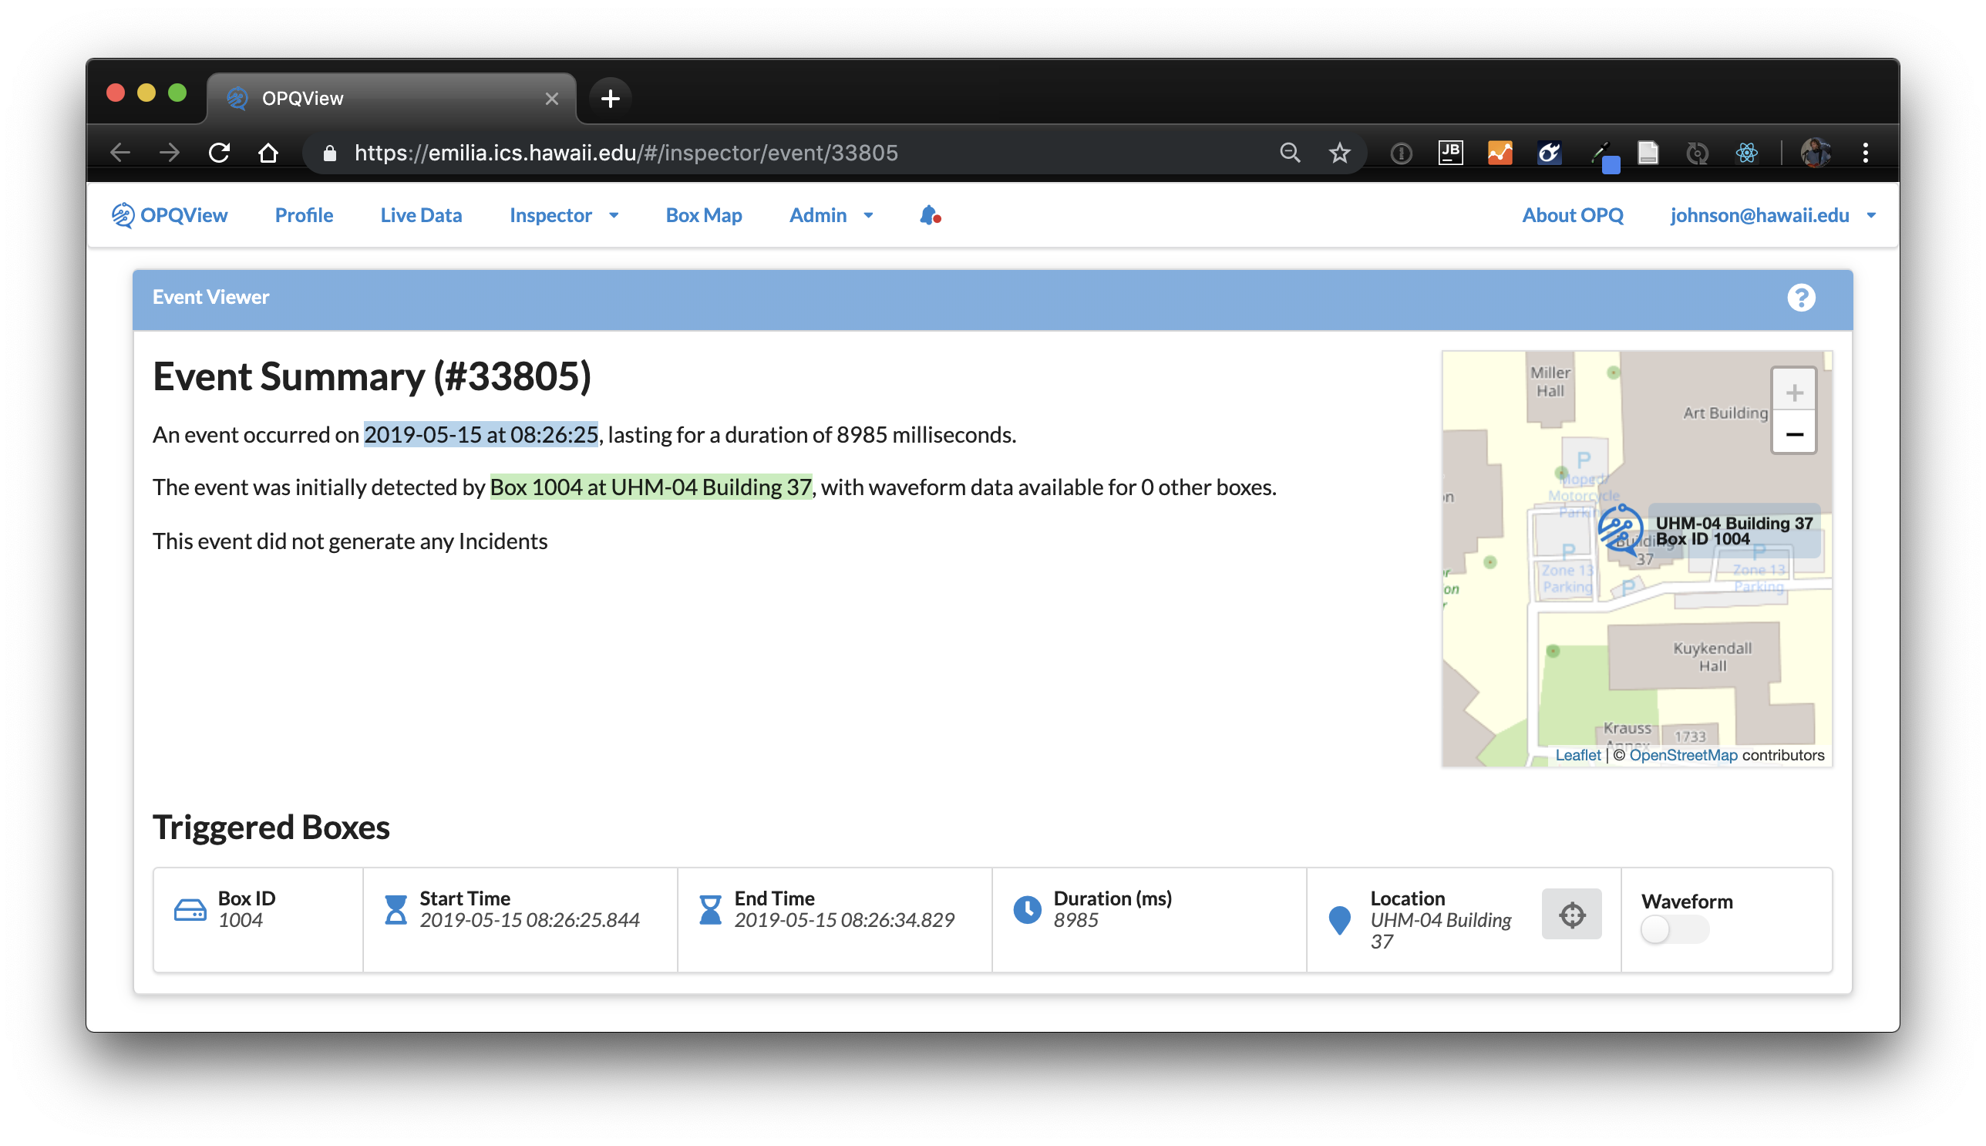Open the React DevTools extension icon
The image size is (1986, 1146).
1746,153
